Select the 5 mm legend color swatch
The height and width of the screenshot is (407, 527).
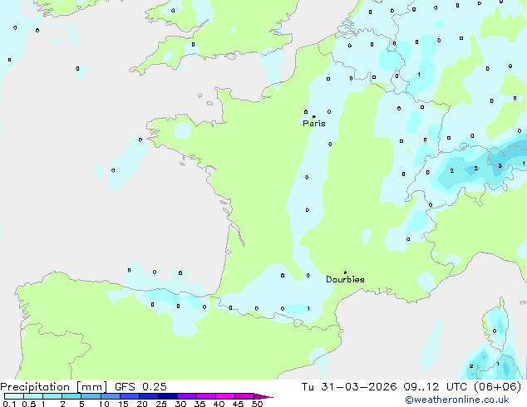[91, 396]
